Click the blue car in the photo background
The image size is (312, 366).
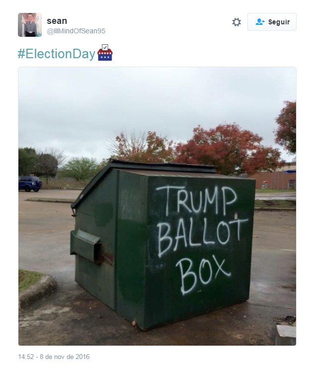(30, 183)
